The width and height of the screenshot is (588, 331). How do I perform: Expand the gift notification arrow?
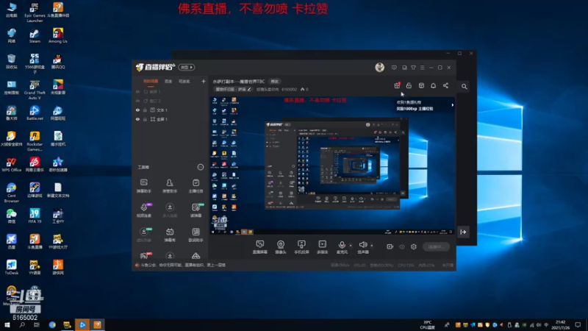pos(452,105)
